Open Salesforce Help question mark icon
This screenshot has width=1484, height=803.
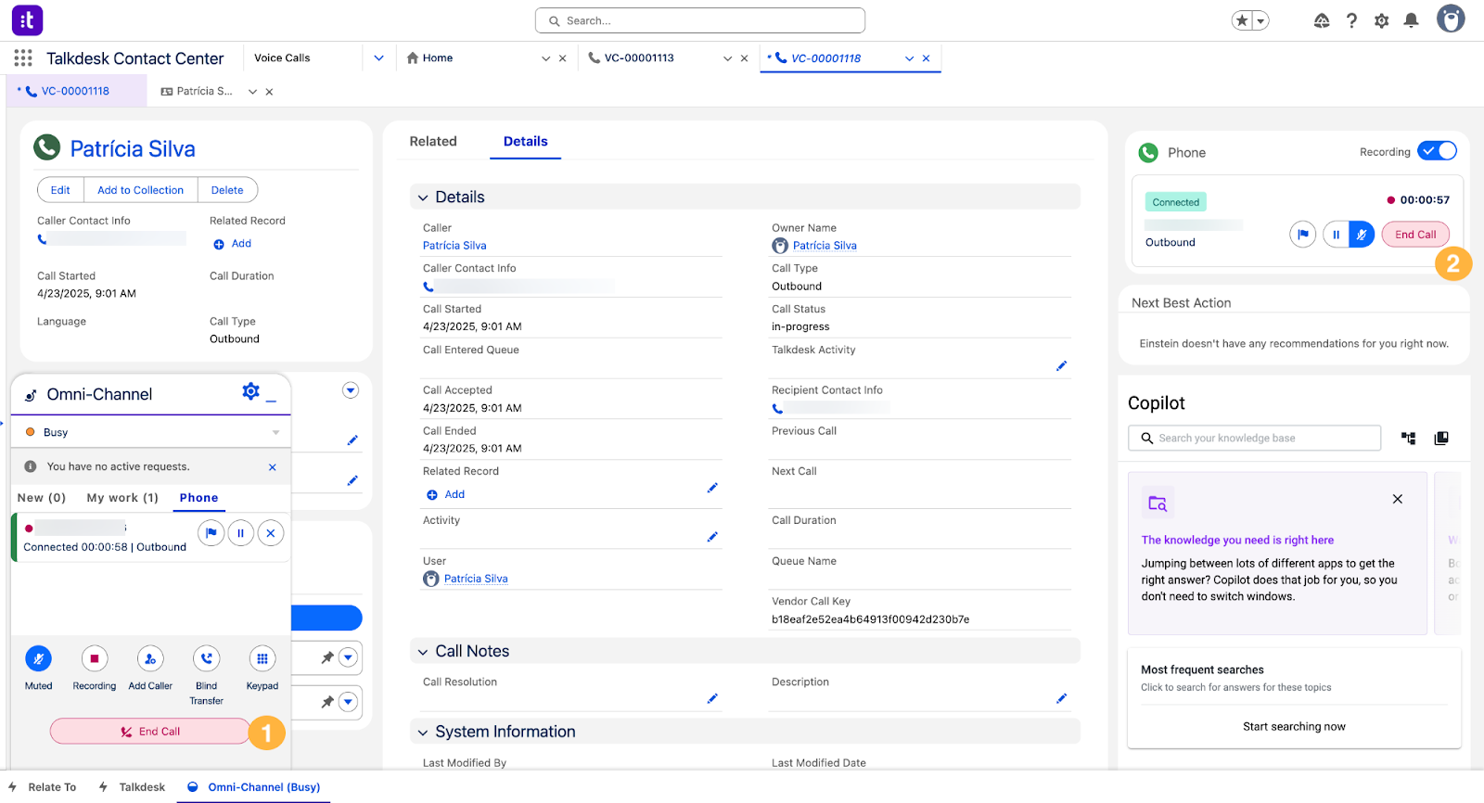click(1351, 20)
